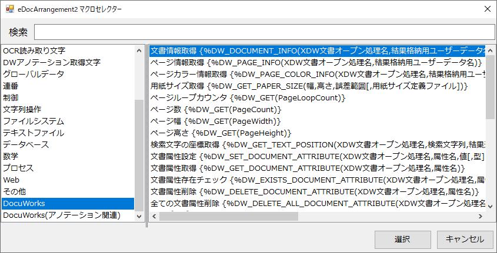Click the eDocArrangement2 window icon
Screen dimensions: 497x253
click(x=10, y=9)
